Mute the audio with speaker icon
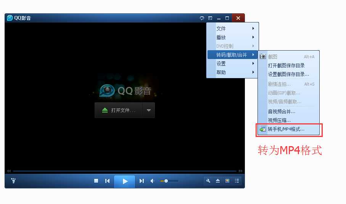 tap(152, 181)
